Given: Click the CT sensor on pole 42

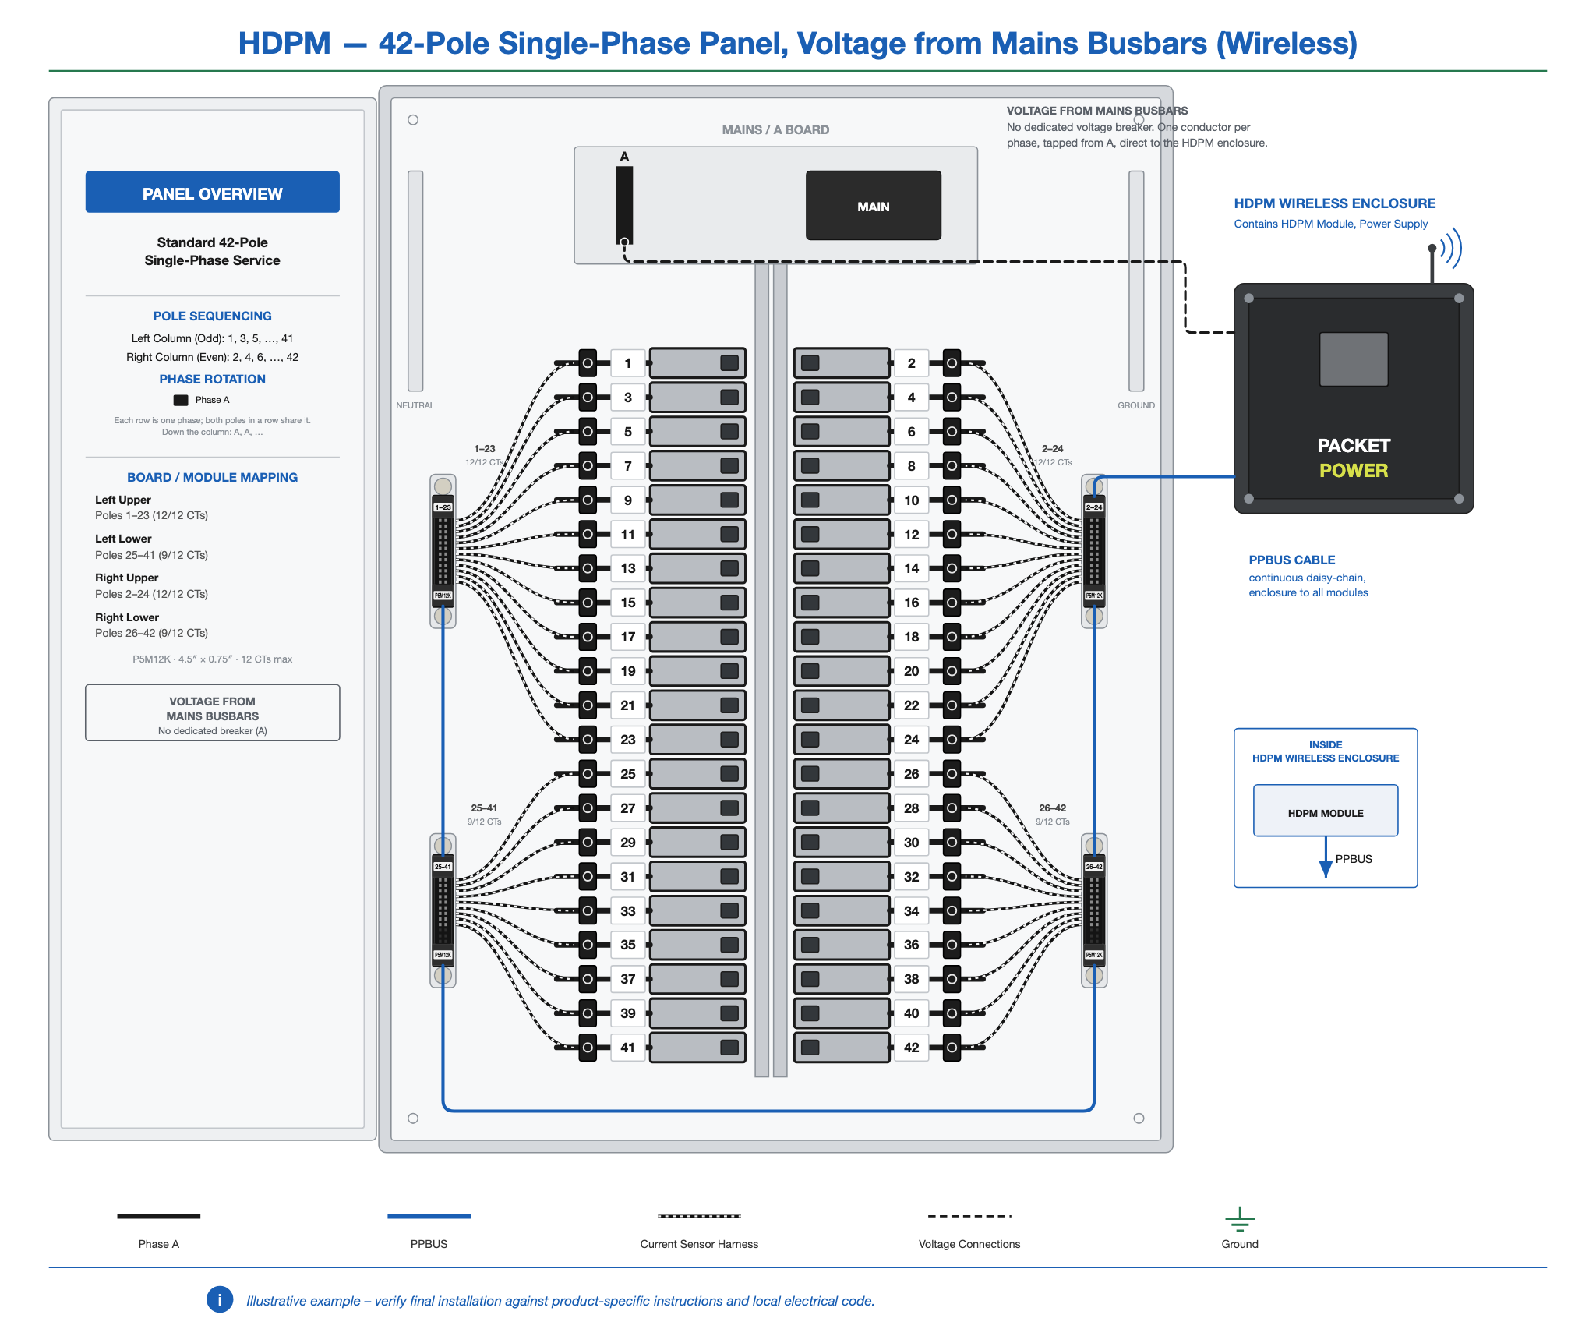Looking at the screenshot, I should 952,1048.
